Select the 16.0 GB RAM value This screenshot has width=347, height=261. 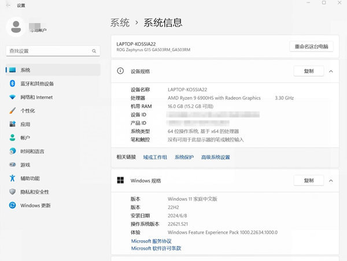[190, 106]
